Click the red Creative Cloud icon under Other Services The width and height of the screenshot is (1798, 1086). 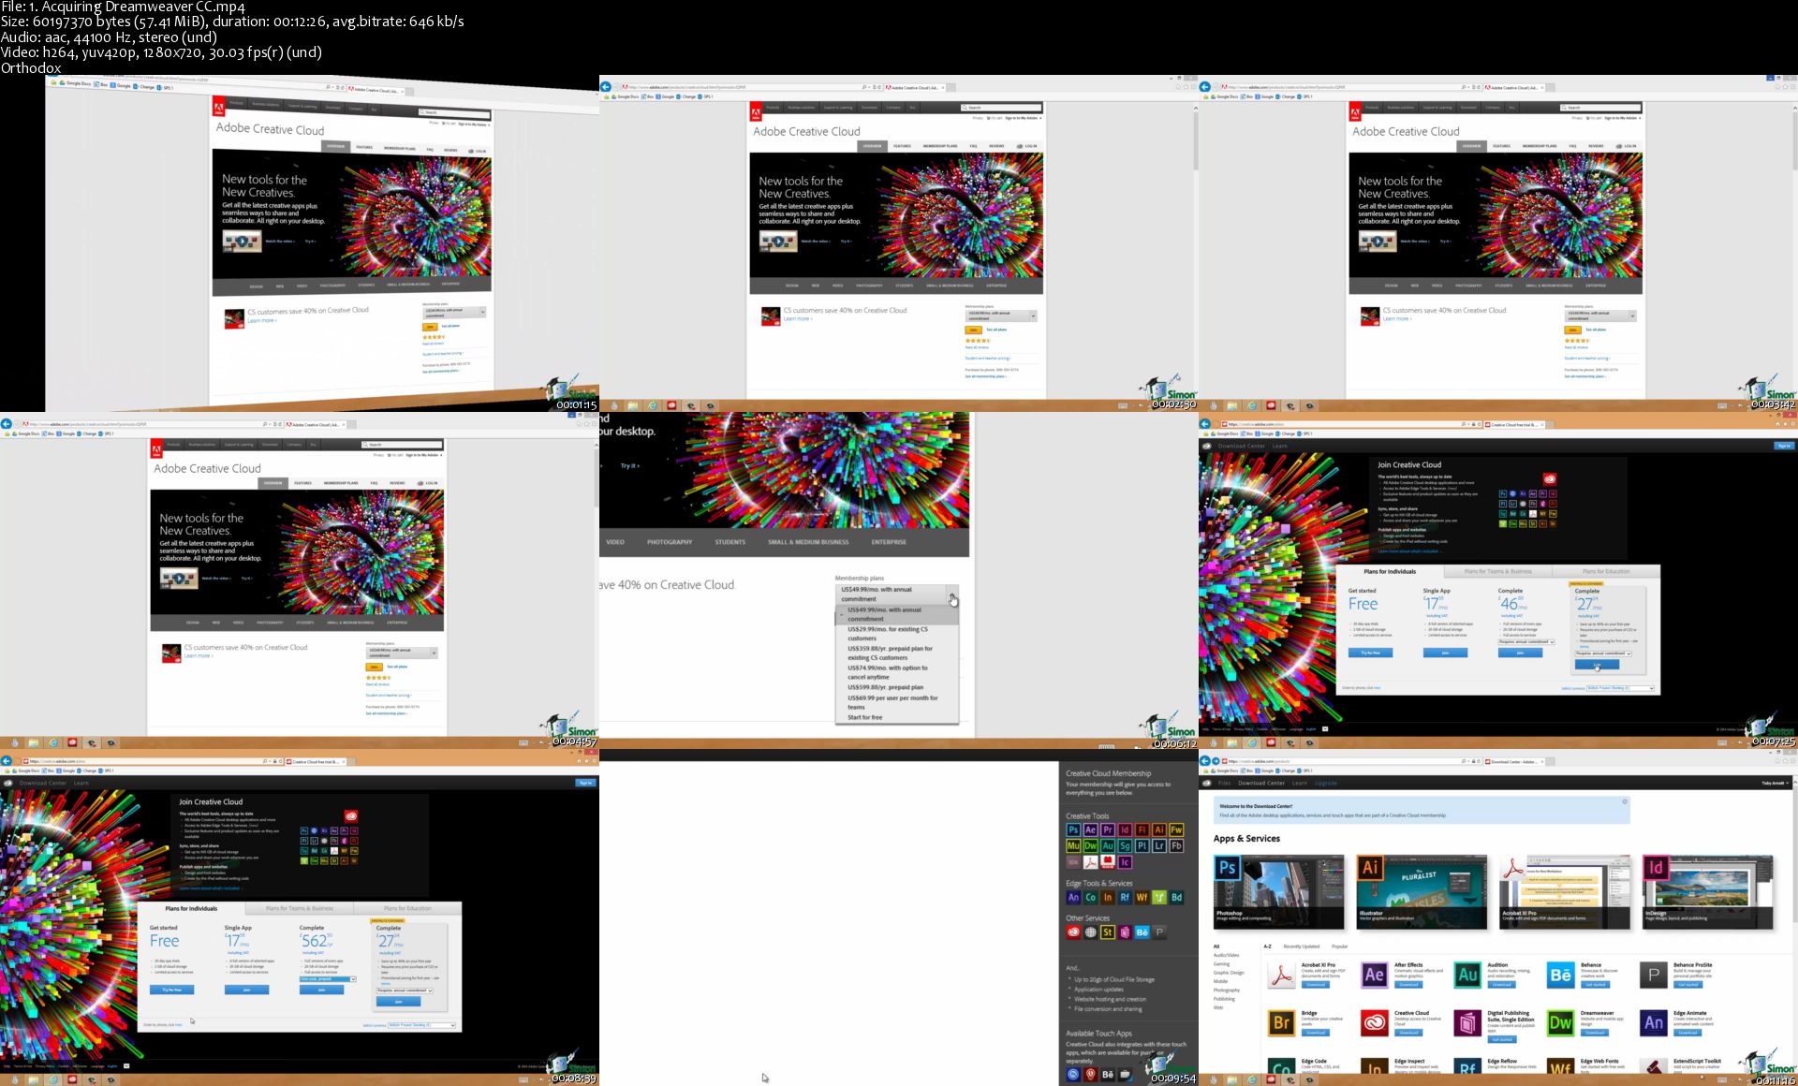click(1073, 932)
